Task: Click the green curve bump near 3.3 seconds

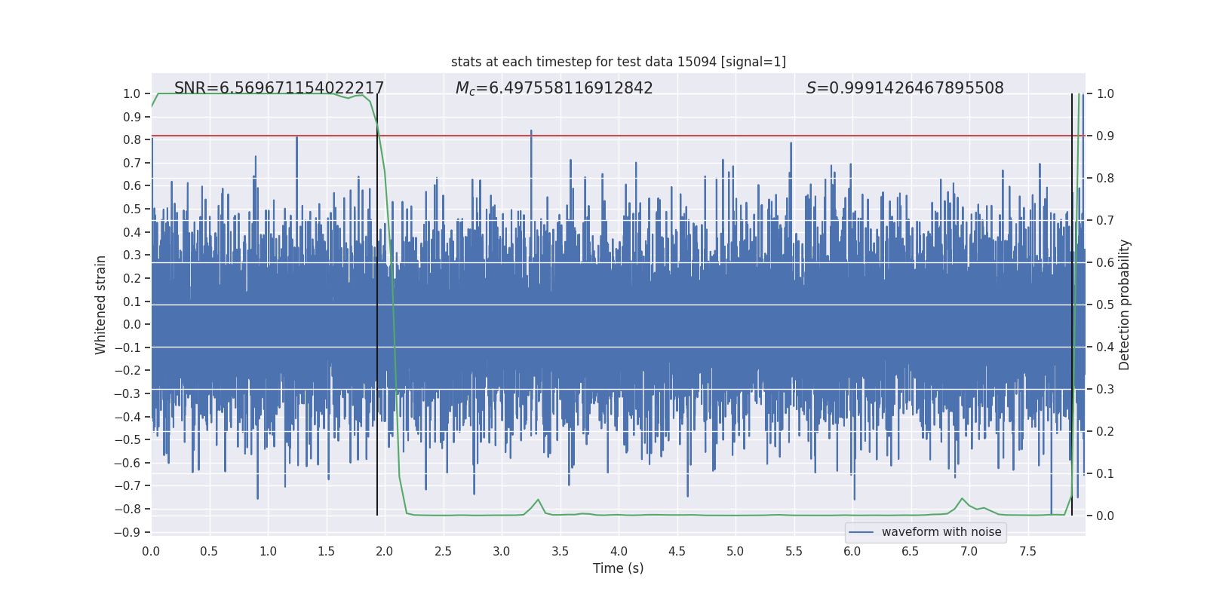Action: (538, 500)
